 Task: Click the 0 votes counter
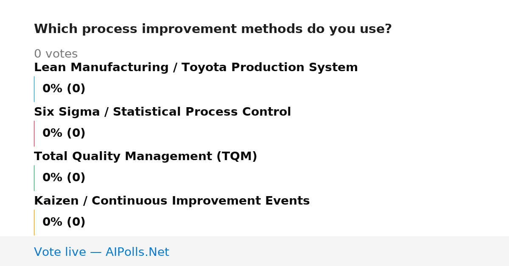tap(56, 54)
